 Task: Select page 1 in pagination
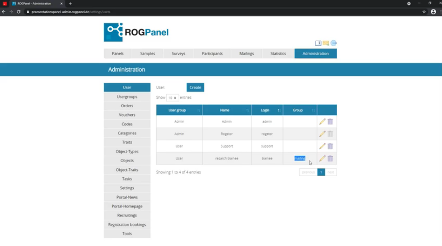click(321, 172)
